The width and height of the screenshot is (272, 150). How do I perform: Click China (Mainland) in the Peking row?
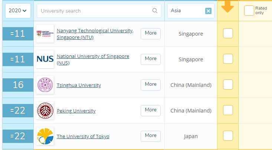coord(191,111)
